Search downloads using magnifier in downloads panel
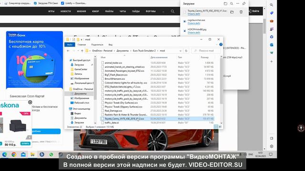Viewport: 305px width, 171px height. pos(232,3)
